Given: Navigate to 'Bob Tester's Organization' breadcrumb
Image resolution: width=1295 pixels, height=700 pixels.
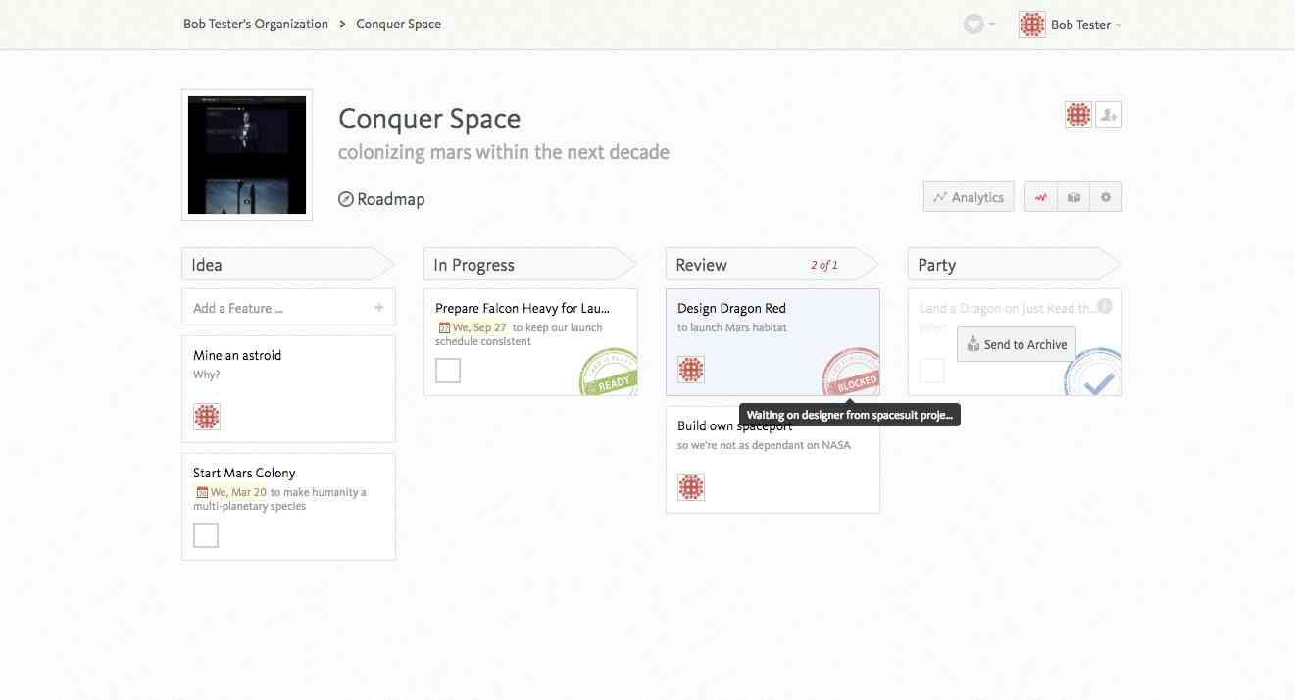Looking at the screenshot, I should pyautogui.click(x=255, y=24).
